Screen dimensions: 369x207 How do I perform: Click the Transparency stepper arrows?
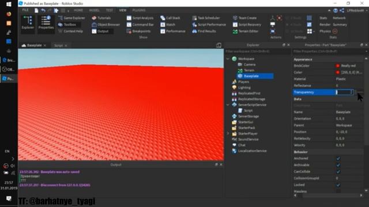coord(351,92)
